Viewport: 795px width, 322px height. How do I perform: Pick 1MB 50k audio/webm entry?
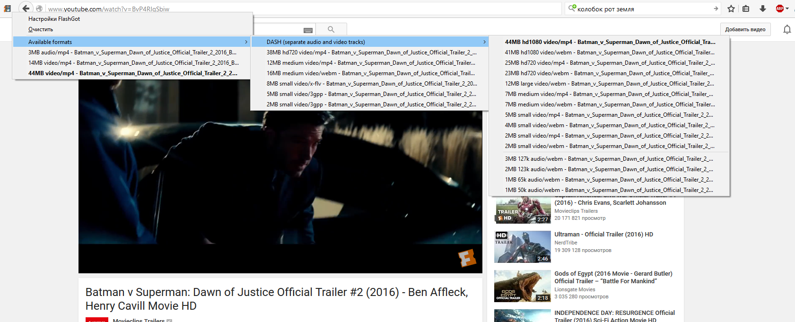coord(610,190)
